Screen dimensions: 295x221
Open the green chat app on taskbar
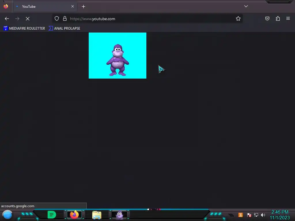[x=52, y=215]
